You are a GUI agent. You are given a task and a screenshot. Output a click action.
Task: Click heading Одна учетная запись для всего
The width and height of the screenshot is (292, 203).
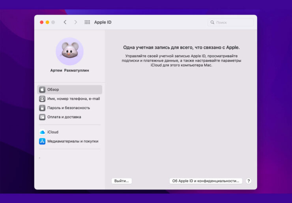click(x=181, y=47)
